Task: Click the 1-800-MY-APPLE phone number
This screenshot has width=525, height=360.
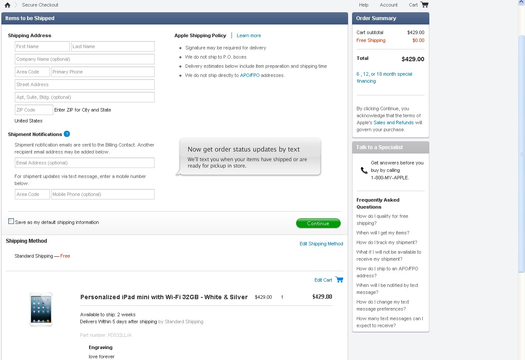Action: [390, 178]
